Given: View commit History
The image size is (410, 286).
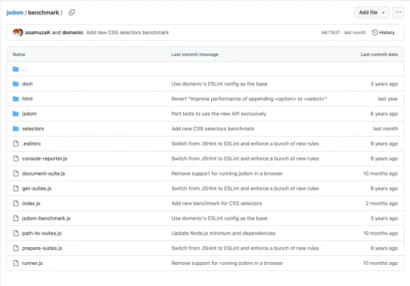Looking at the screenshot, I should coord(383,32).
